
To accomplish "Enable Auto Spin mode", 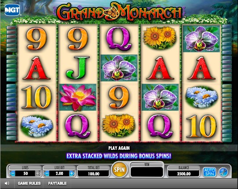I will coord(209,172).
